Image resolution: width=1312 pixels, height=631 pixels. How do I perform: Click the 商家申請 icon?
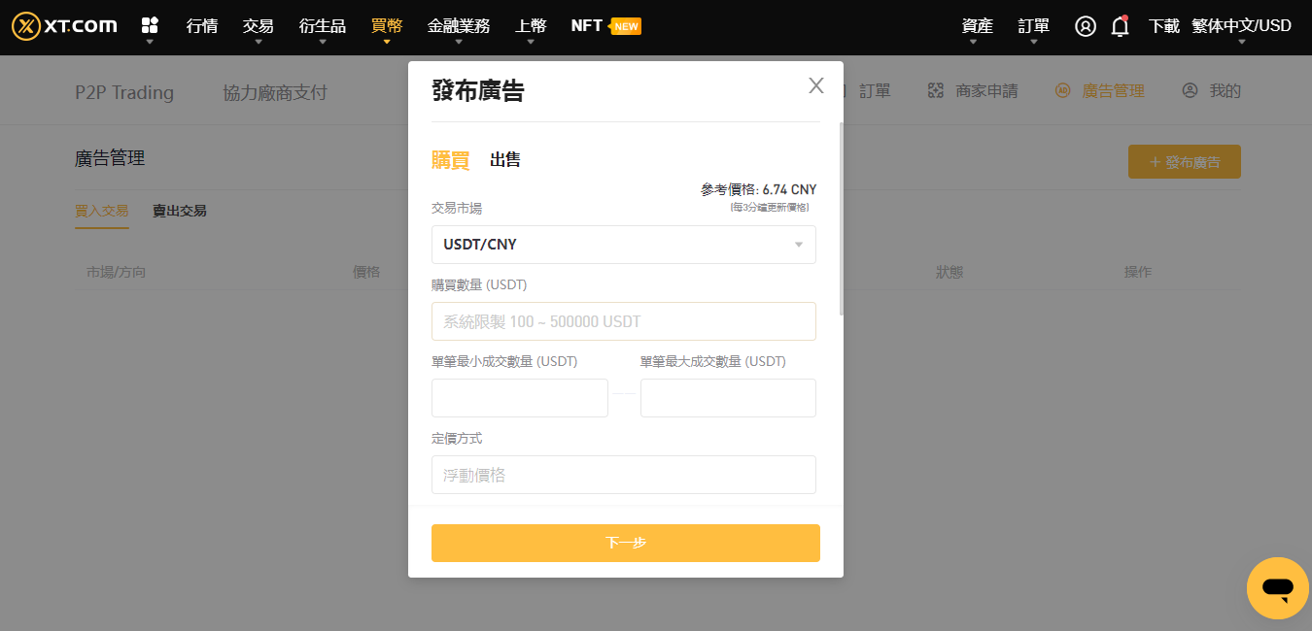tap(936, 91)
